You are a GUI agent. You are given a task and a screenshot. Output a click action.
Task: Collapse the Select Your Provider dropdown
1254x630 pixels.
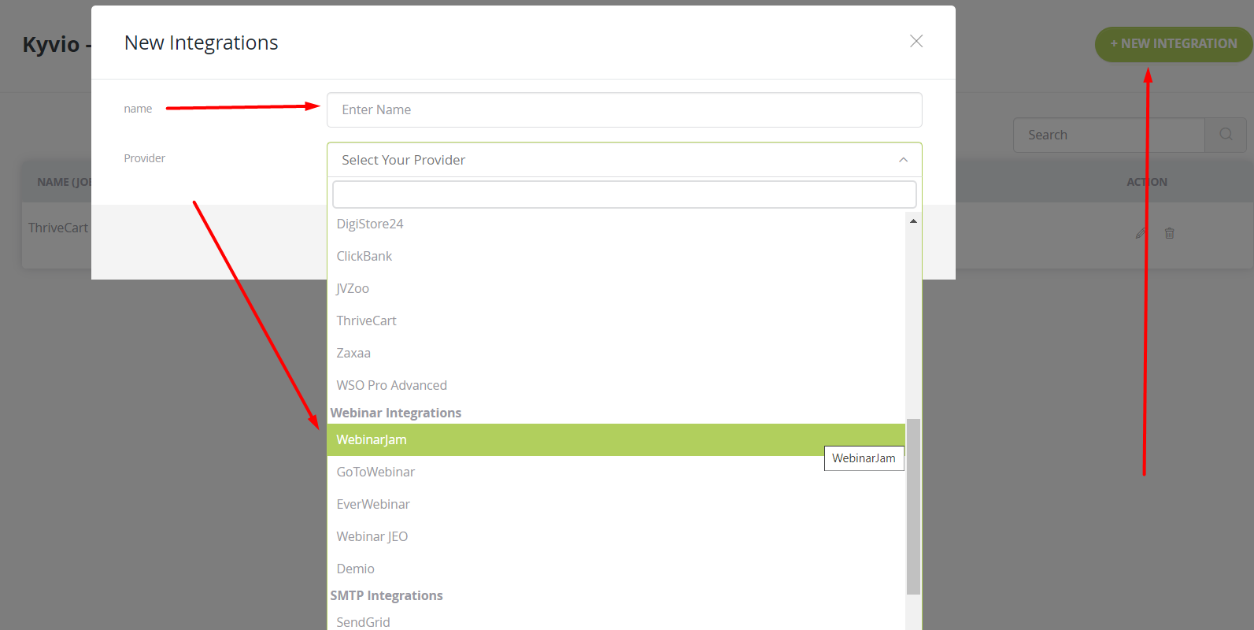tap(624, 160)
